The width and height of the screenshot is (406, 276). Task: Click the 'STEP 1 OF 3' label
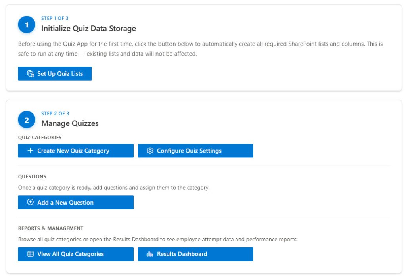pyautogui.click(x=55, y=18)
